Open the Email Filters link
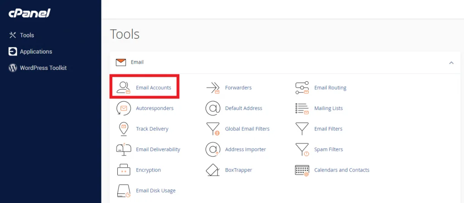 328,129
